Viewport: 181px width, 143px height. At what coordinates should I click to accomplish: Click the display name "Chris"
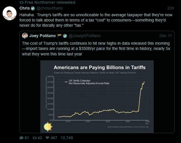(x=25, y=8)
